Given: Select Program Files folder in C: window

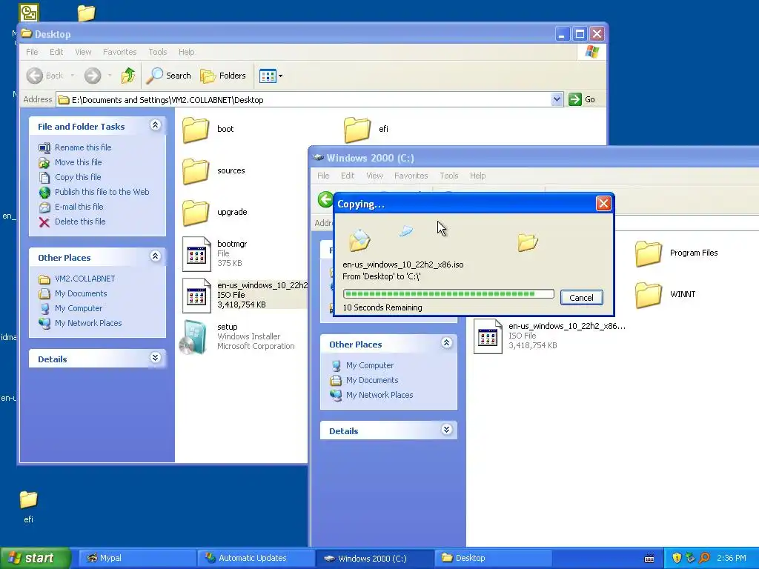Looking at the screenshot, I should click(648, 253).
